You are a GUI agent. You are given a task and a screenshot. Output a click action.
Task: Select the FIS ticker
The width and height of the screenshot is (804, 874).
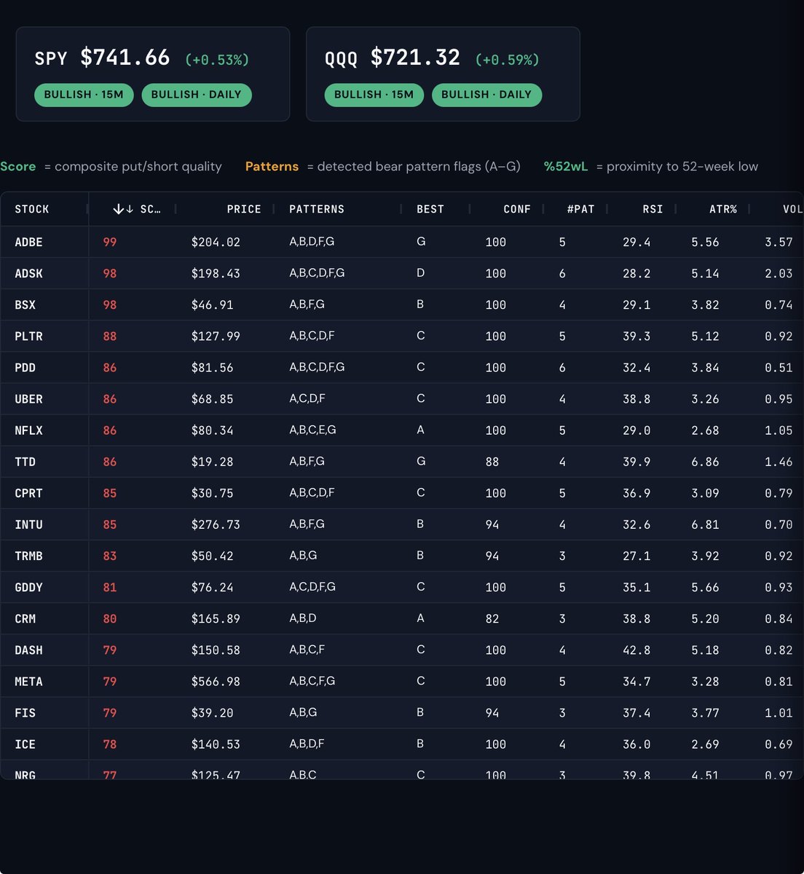[x=25, y=712]
